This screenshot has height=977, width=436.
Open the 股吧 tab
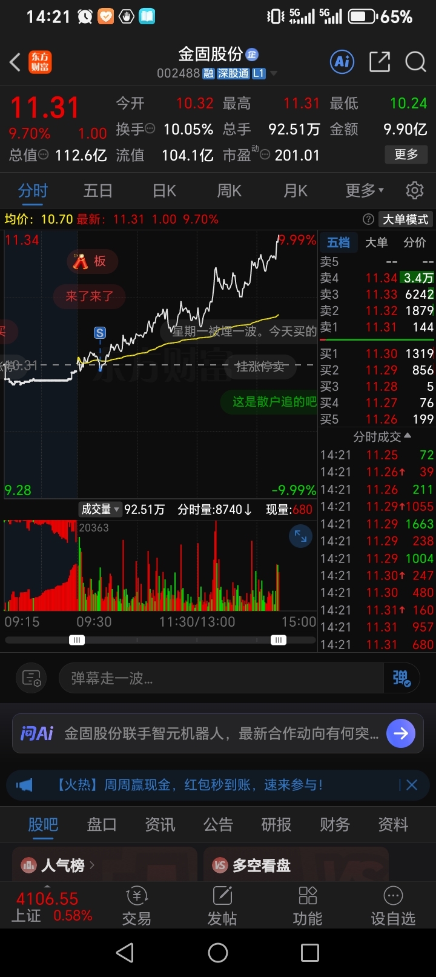[x=43, y=824]
